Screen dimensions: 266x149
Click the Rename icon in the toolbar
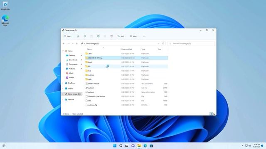coord(98,36)
